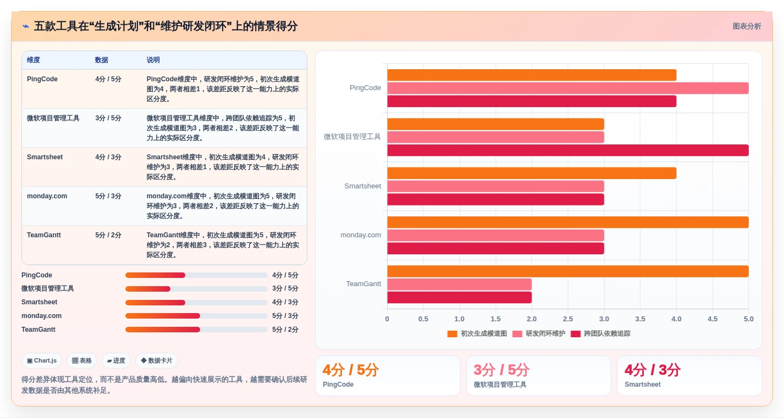The height and width of the screenshot is (418, 784).
Task: Toggle the 研发闭环维护 legend swatch
Action: 517,333
